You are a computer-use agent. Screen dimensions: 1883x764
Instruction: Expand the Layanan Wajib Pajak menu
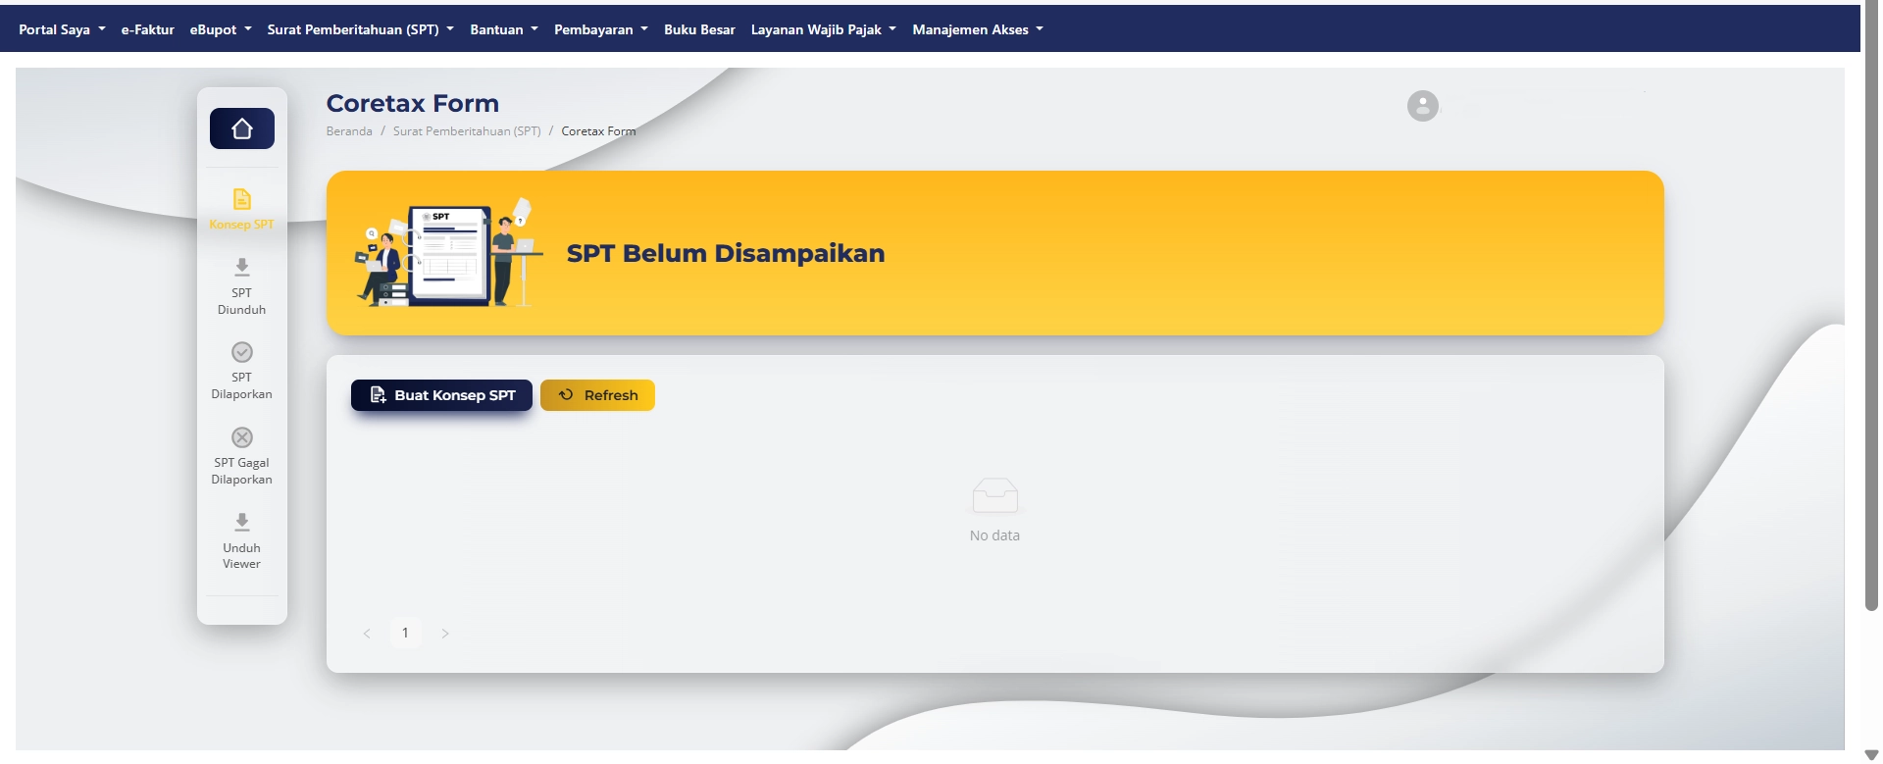(824, 29)
